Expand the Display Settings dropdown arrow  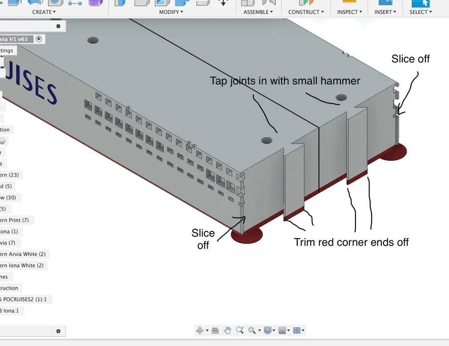(x=274, y=330)
